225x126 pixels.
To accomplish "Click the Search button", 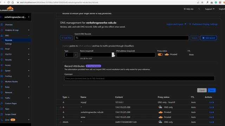I will pos(194,38).
